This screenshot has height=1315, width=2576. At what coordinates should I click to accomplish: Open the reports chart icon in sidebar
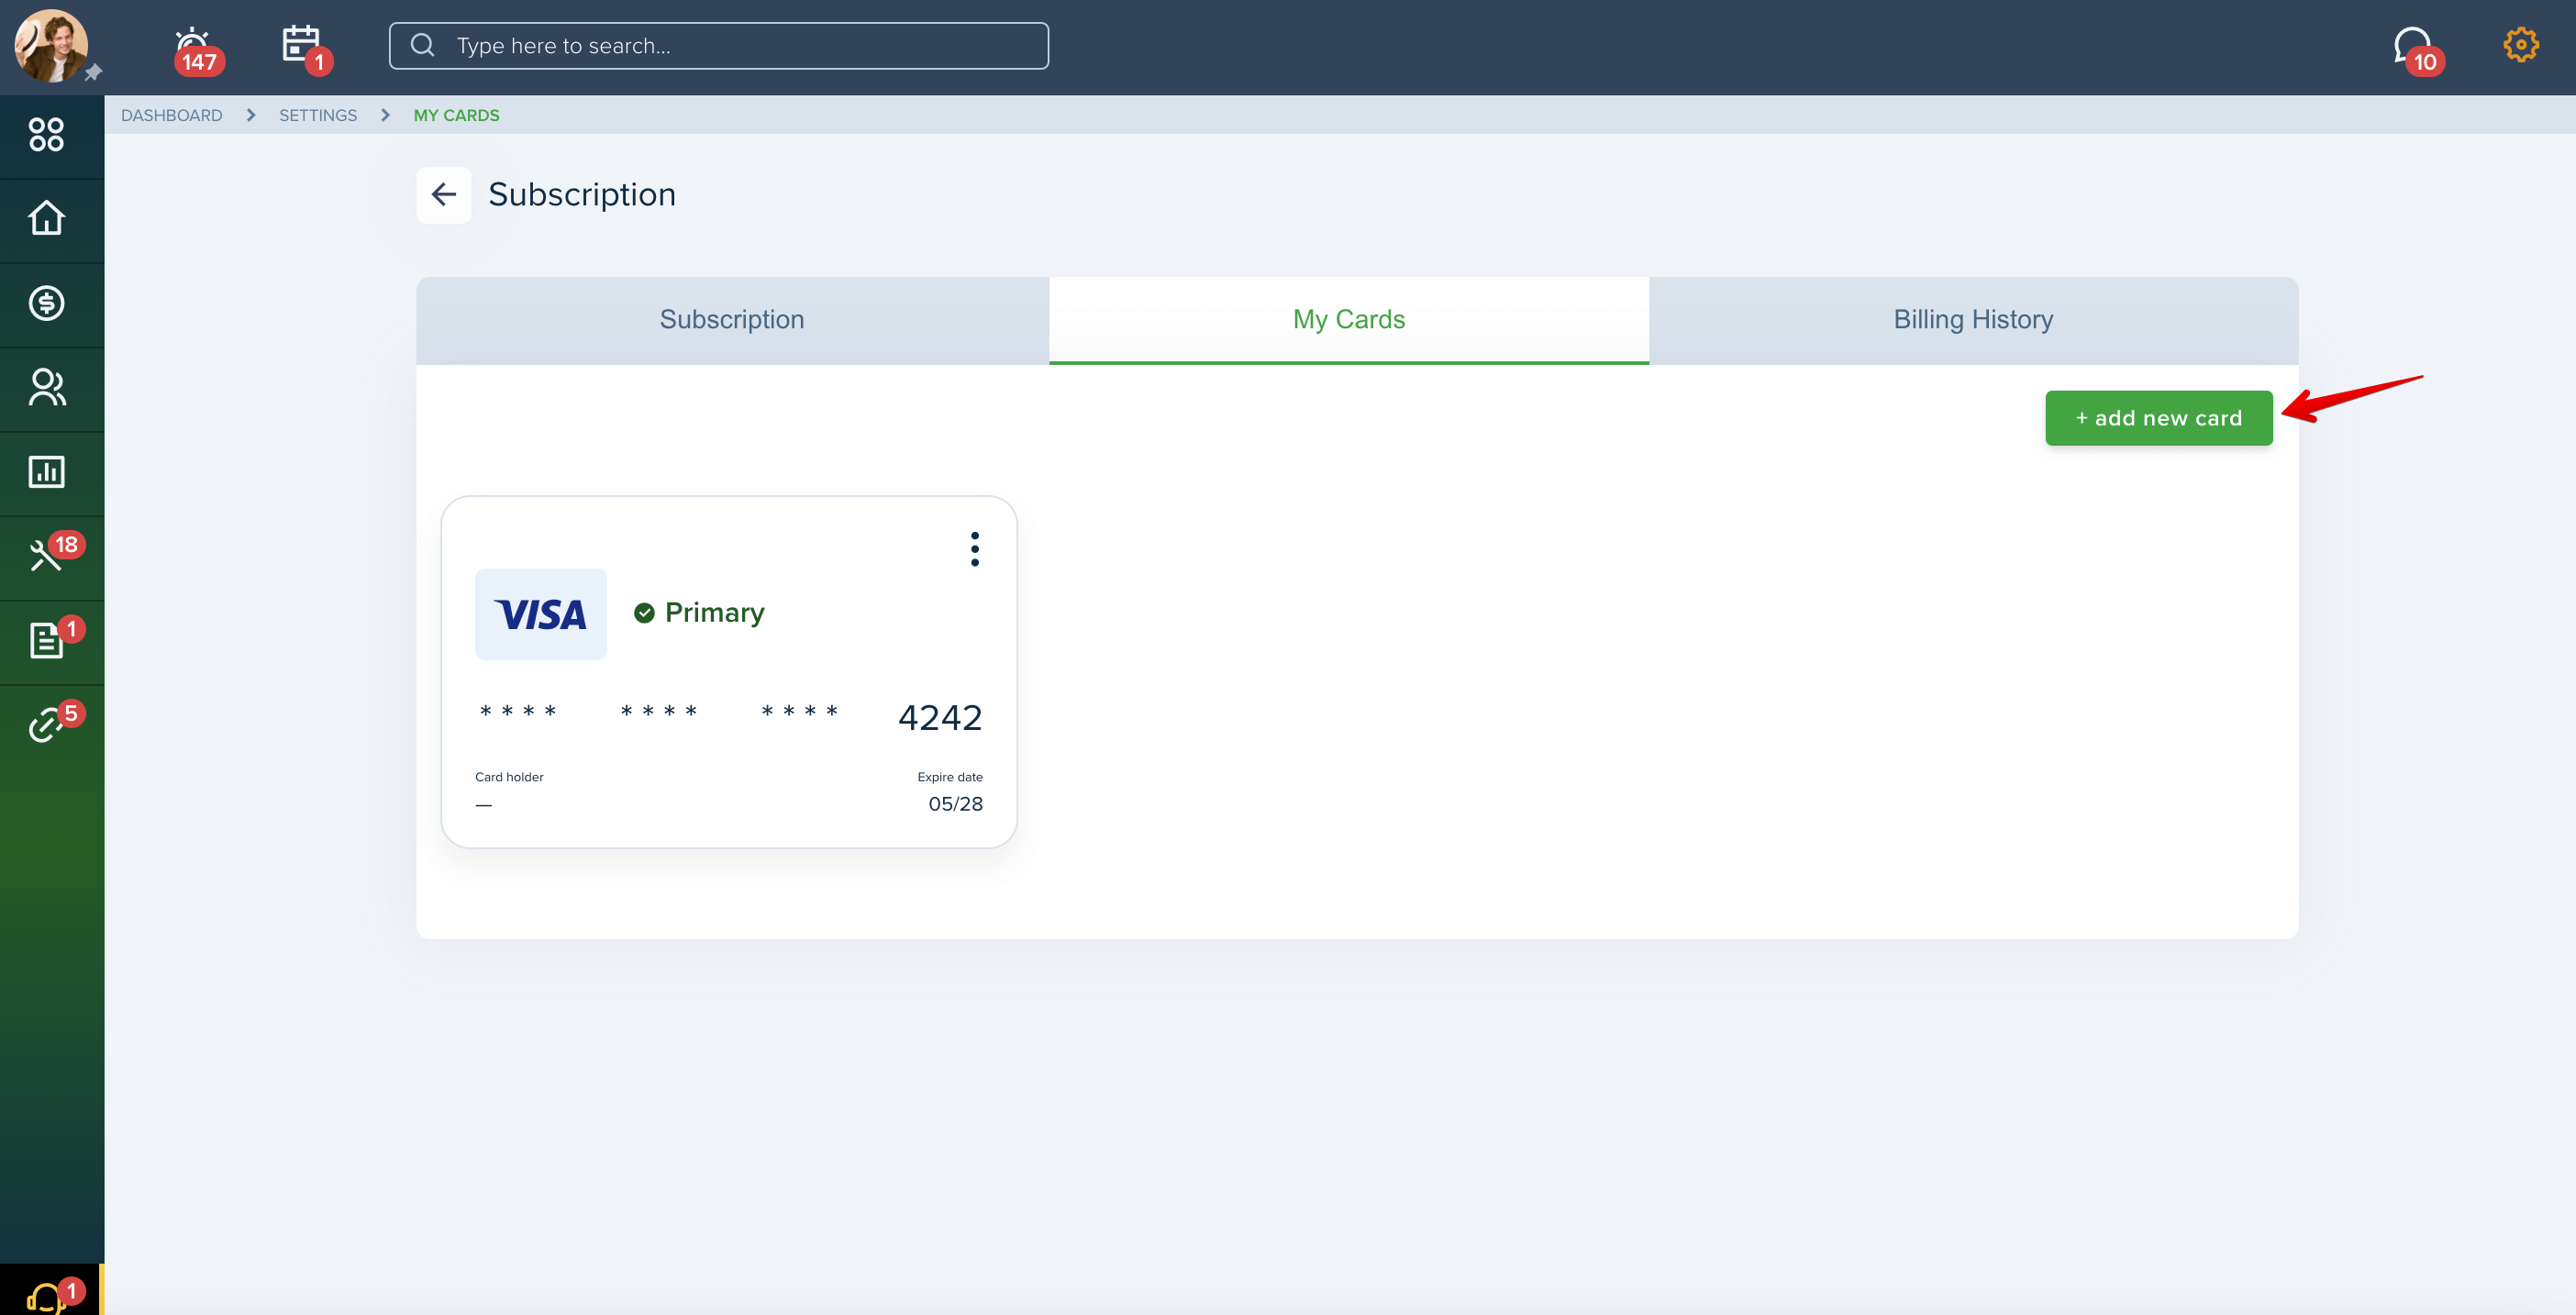click(x=47, y=471)
